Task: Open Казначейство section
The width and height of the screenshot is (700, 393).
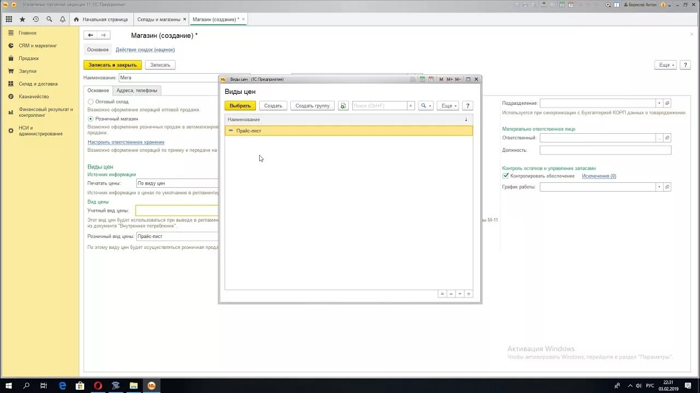Action: click(34, 97)
